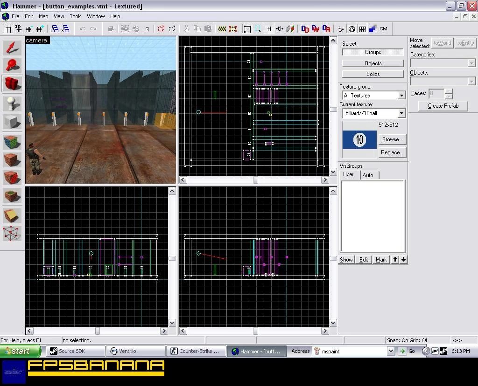
Task: Activate the red Camera tool
Action: (x=12, y=84)
